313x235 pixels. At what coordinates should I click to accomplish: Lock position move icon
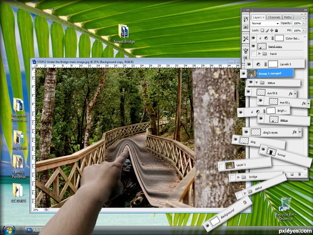tap(272, 30)
